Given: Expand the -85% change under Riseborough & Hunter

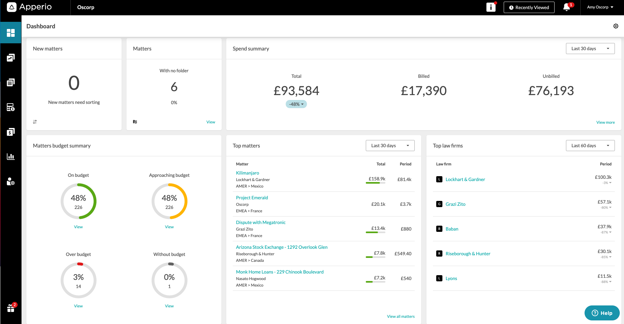Looking at the screenshot, I should [606, 257].
